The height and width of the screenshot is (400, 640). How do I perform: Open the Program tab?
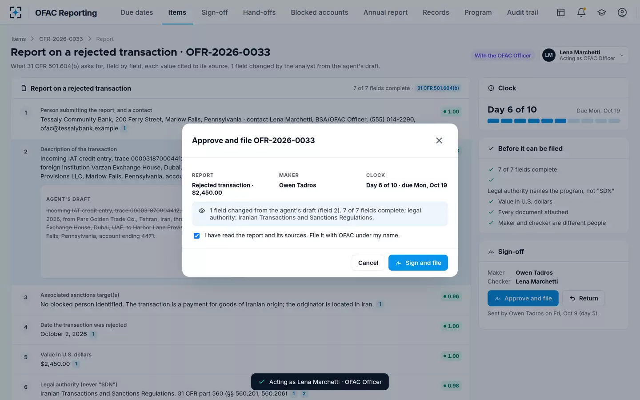pos(478,12)
